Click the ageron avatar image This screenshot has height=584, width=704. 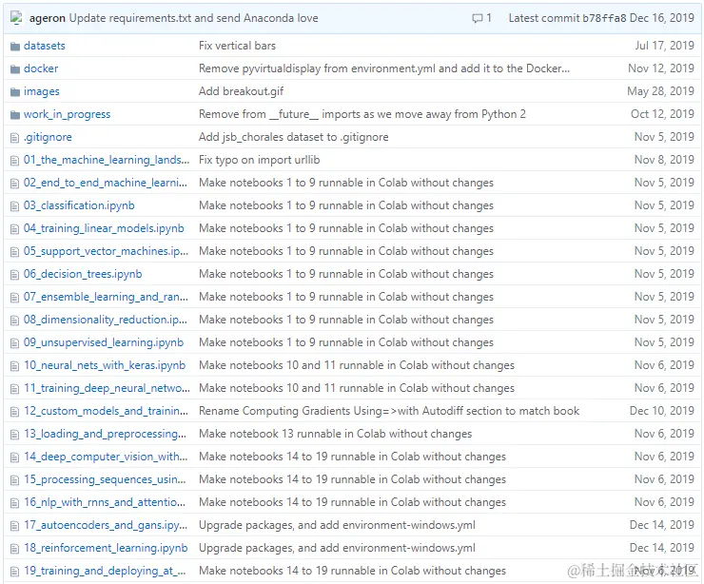16,18
